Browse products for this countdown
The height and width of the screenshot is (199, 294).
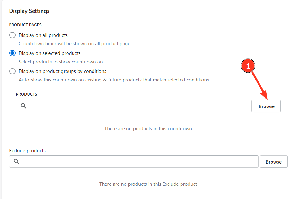point(266,106)
